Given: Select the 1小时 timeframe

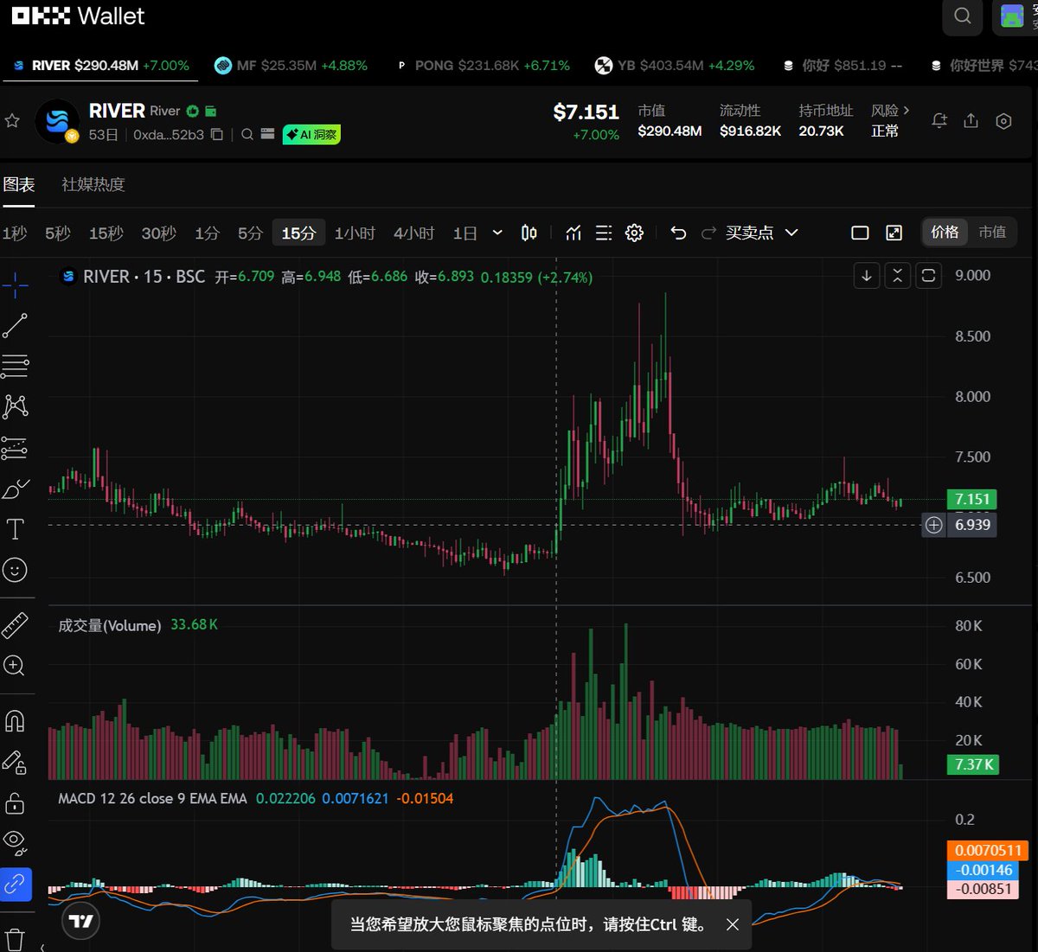Looking at the screenshot, I should pos(355,233).
